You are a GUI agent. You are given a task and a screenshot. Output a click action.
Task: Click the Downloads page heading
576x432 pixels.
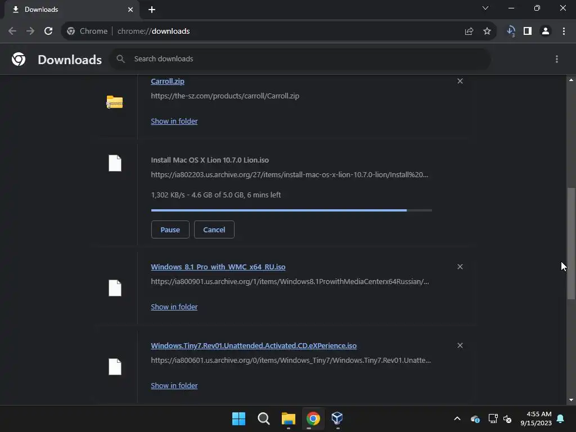[70, 60]
